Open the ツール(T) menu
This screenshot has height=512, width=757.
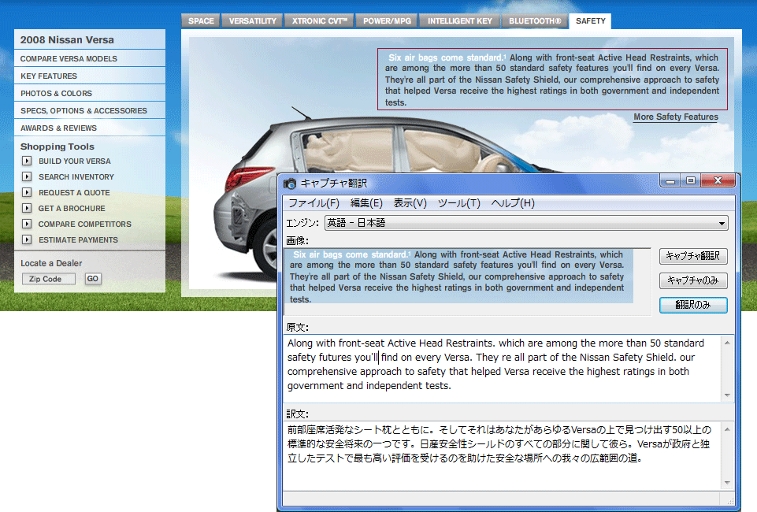coord(458,203)
